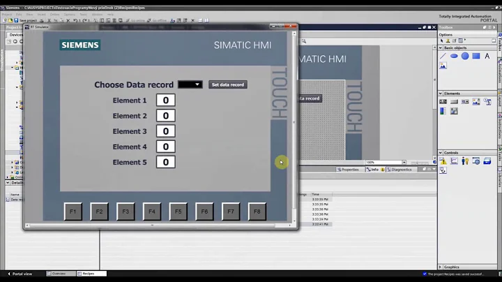Click the Save project toolbar button

pos(25,20)
